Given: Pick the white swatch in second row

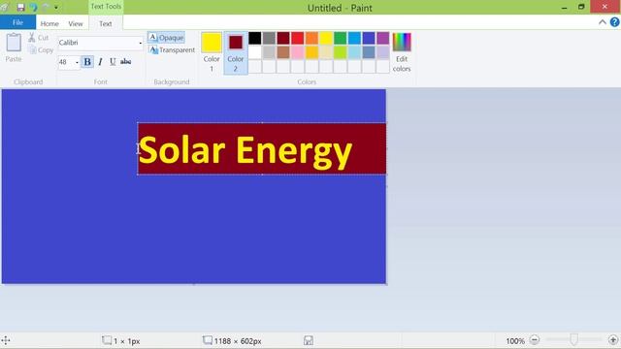Looking at the screenshot, I should 254,52.
